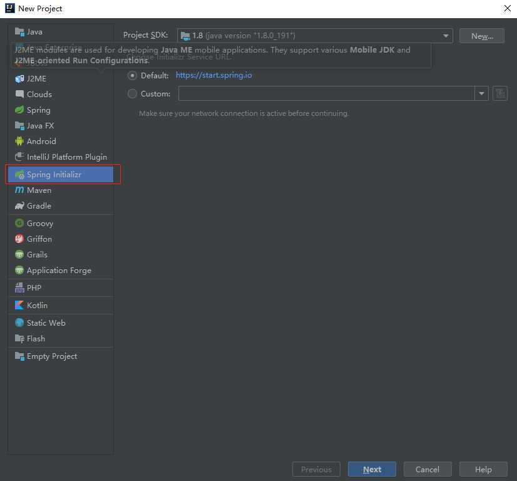Viewport: 517px width, 481px height.
Task: Select the Static Web globe icon
Action: click(x=19, y=323)
